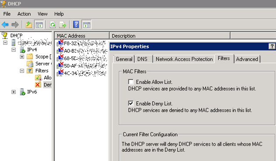The width and height of the screenshot is (276, 161).
Task: Click the Server Options icon
Action: (30, 64)
